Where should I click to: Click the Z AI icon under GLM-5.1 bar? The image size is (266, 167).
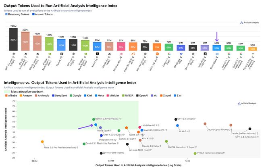(61, 53)
